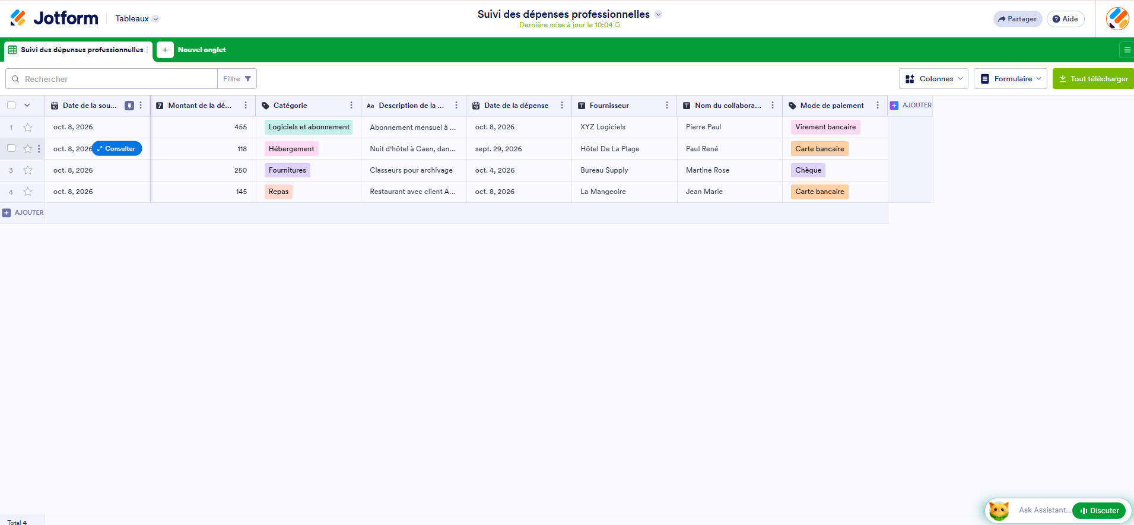Viewport: 1134px width, 525px height.
Task: Click the Tout télécharger button
Action: [x=1093, y=79]
